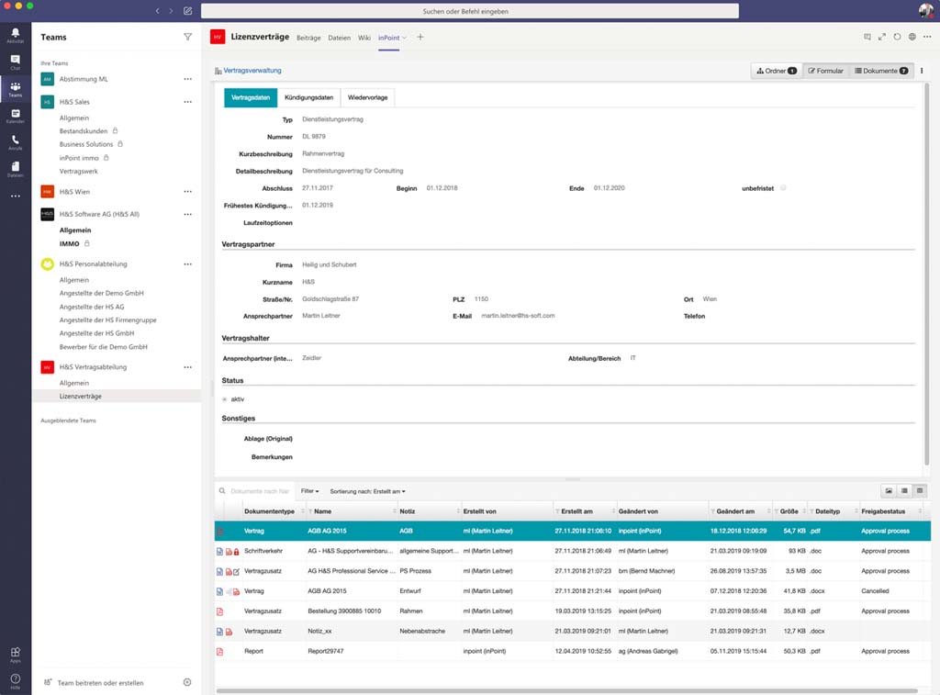Switch to detailed table view icon
Viewport: 940px width, 695px height.
point(920,490)
